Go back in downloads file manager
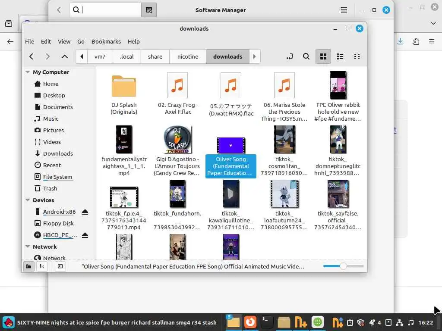This screenshot has width=442, height=331. coord(31,56)
